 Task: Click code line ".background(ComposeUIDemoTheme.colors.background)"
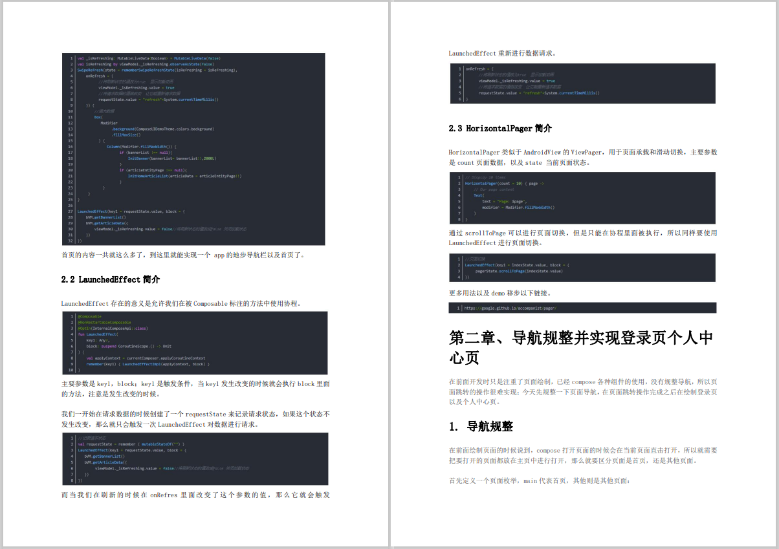click(x=162, y=129)
